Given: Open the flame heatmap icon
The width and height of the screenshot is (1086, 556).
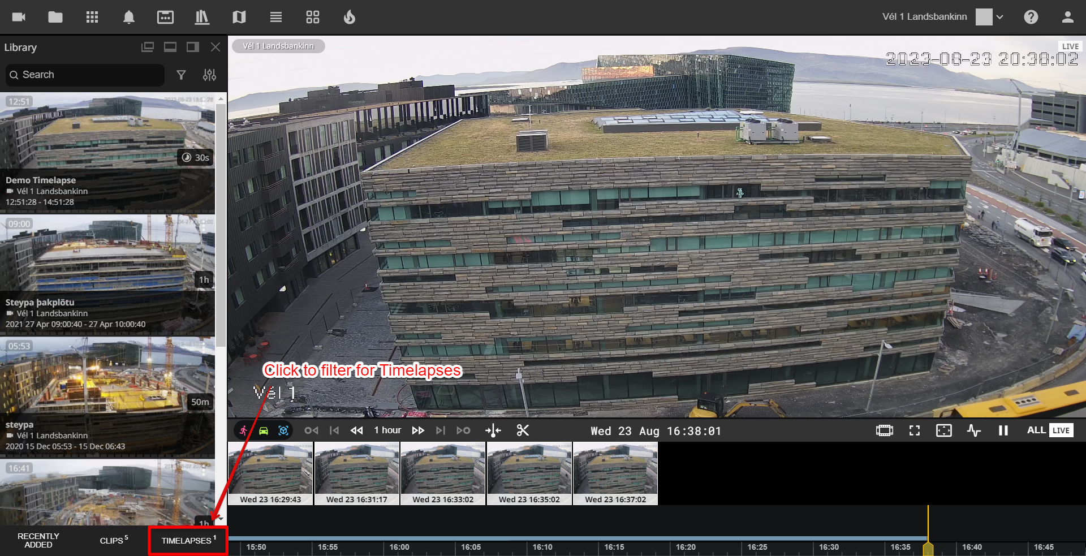Looking at the screenshot, I should pyautogui.click(x=350, y=17).
